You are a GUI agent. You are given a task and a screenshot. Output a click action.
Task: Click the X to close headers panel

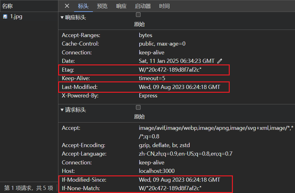click(x=67, y=6)
